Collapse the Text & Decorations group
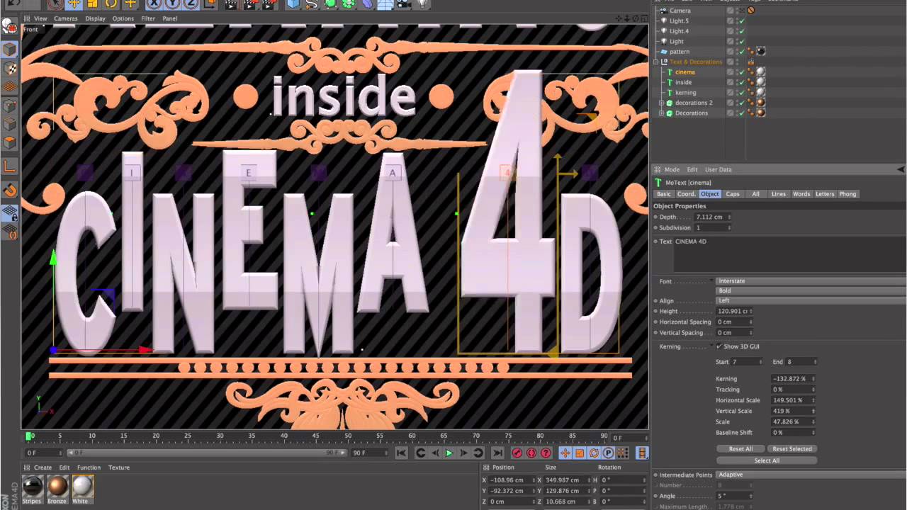Screen dimensions: 907x510 656,62
